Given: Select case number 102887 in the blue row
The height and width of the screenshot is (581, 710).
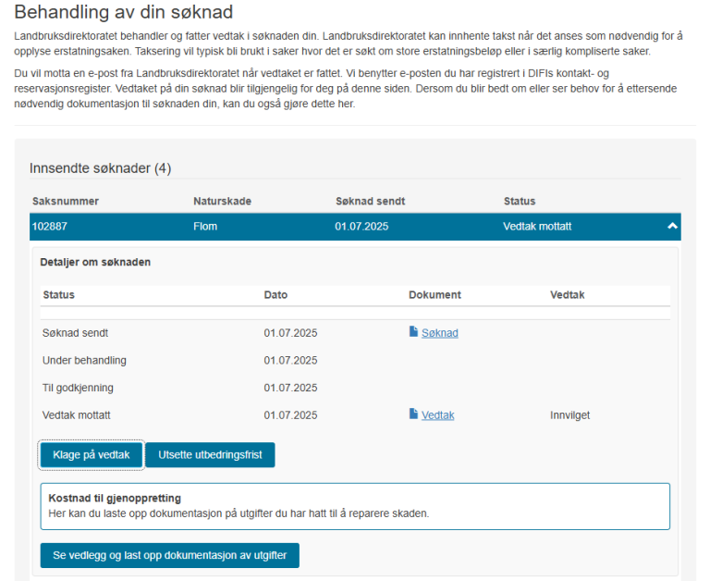Looking at the screenshot, I should coord(50,227).
